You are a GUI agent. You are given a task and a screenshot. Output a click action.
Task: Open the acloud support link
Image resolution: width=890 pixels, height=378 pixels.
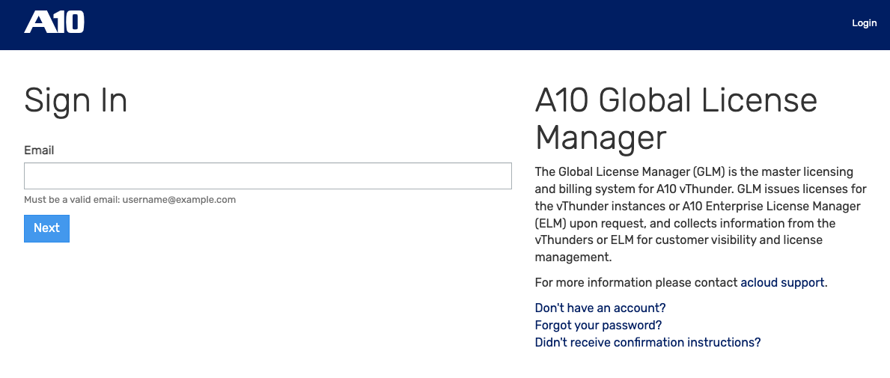point(782,282)
